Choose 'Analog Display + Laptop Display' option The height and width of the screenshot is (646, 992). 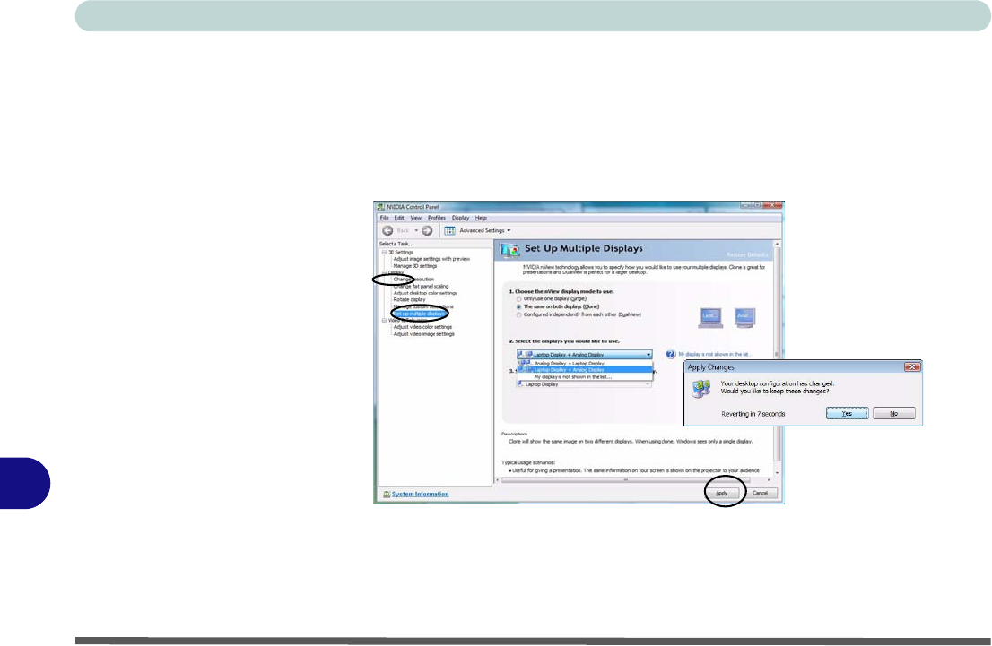click(585, 364)
